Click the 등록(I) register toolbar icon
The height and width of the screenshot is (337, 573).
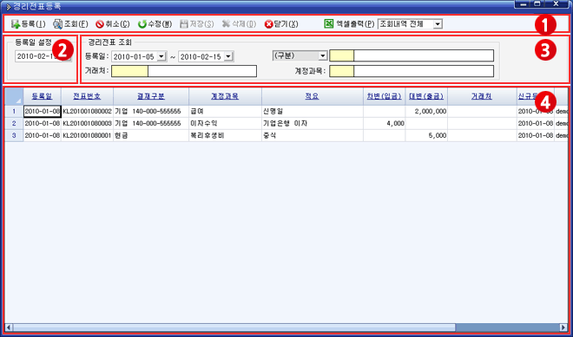16,24
